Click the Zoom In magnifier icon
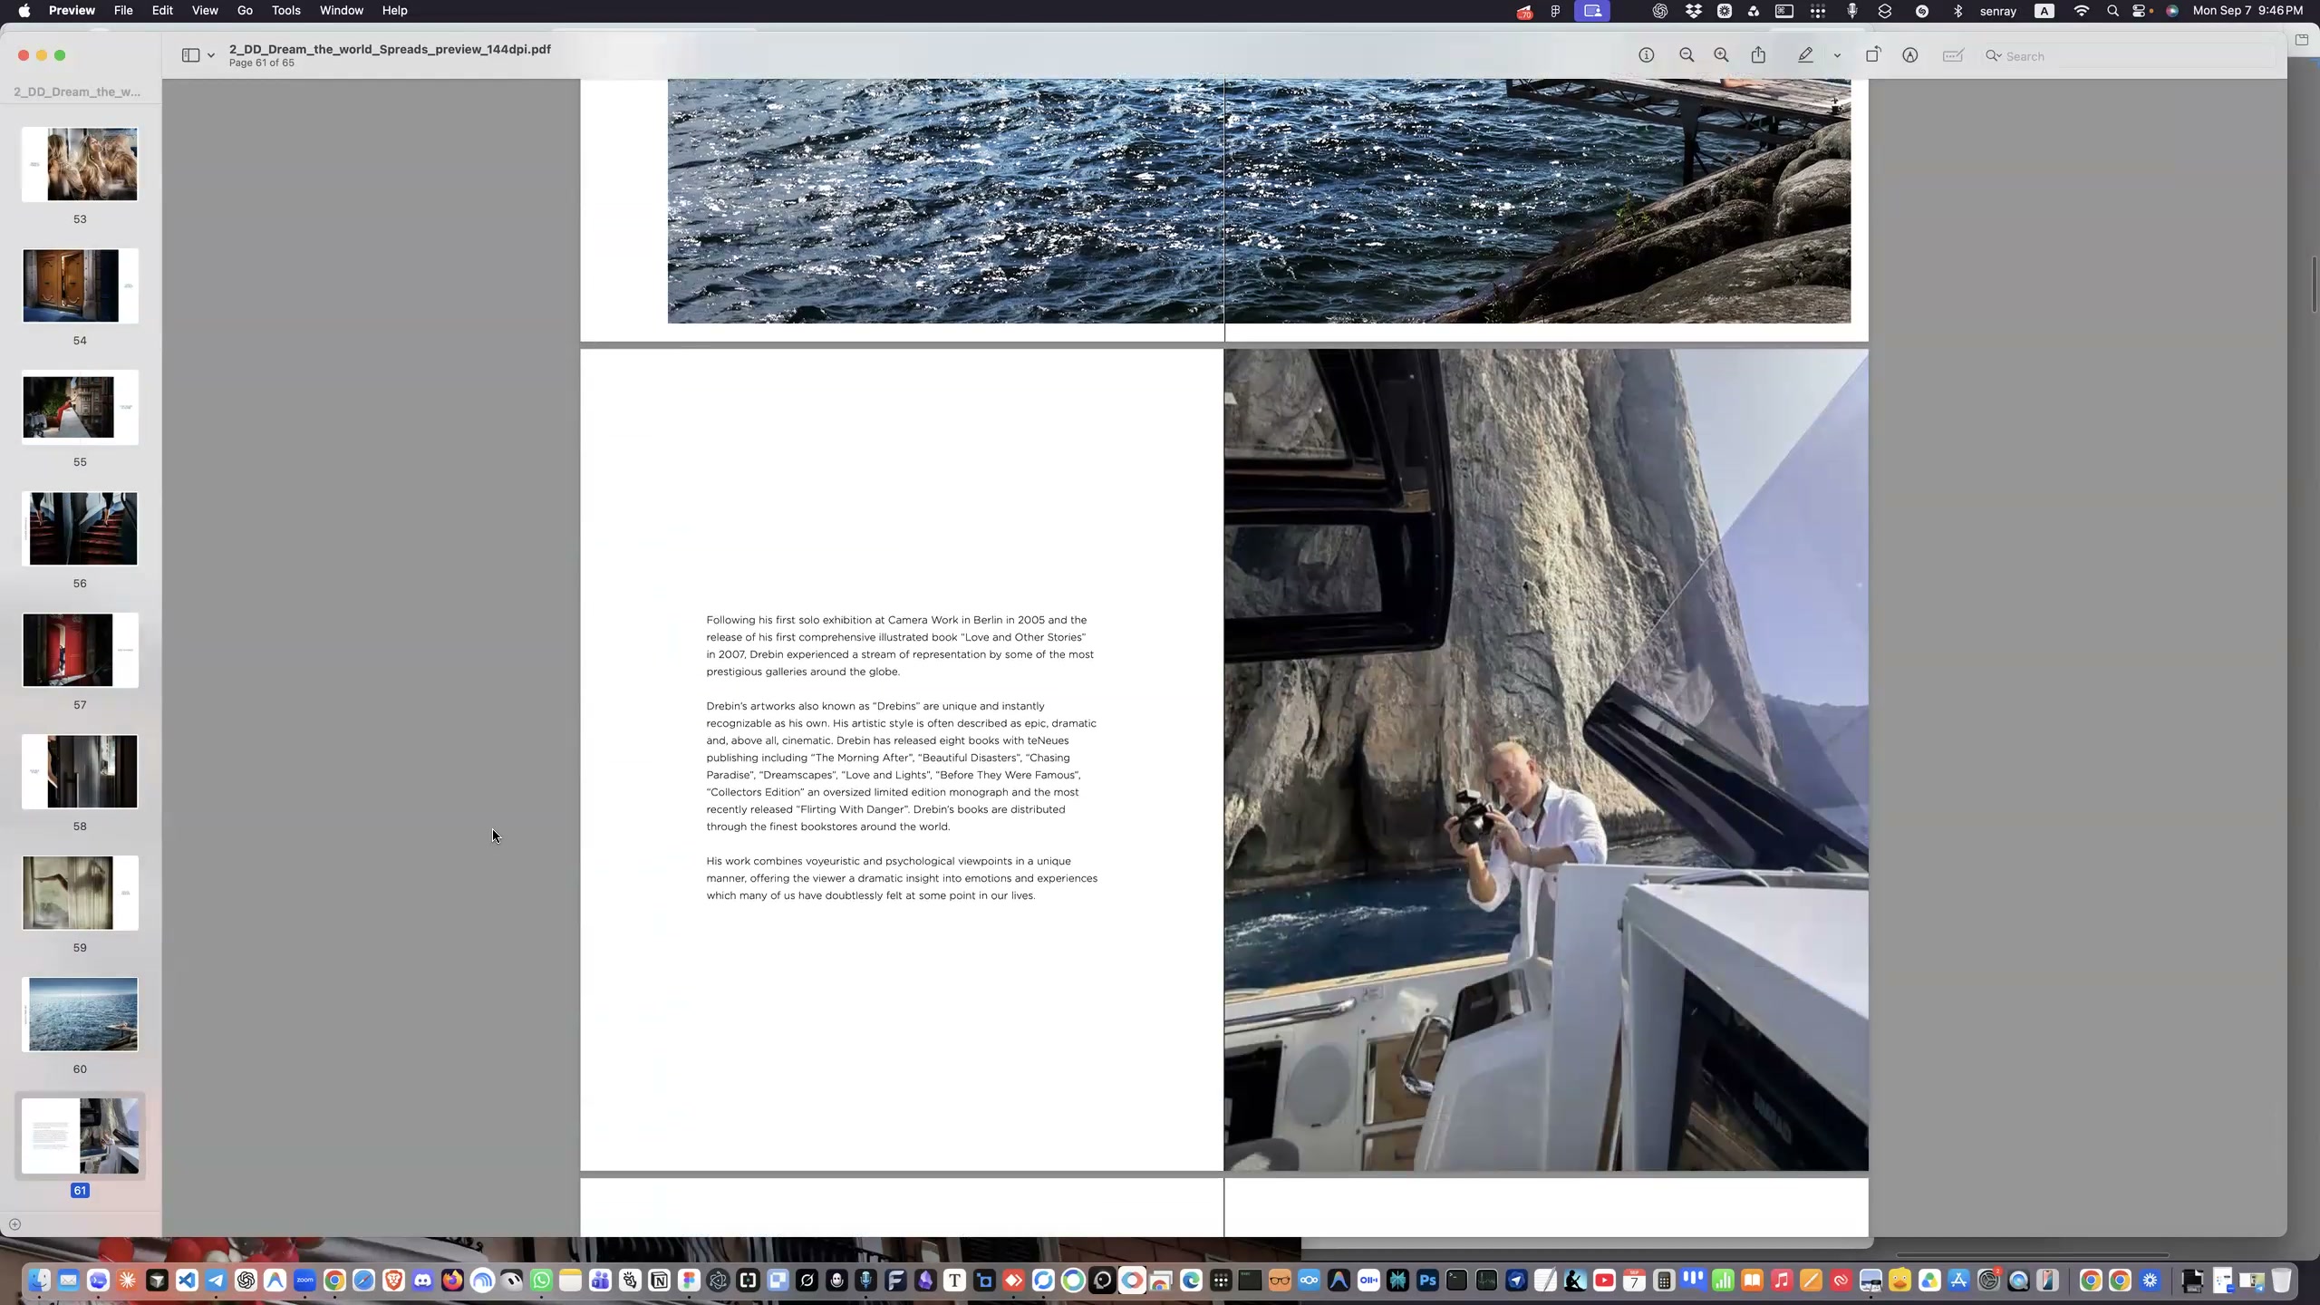Image resolution: width=2320 pixels, height=1305 pixels. click(1721, 55)
